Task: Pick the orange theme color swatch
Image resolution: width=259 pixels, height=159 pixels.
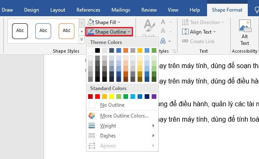Action: (x=126, y=50)
